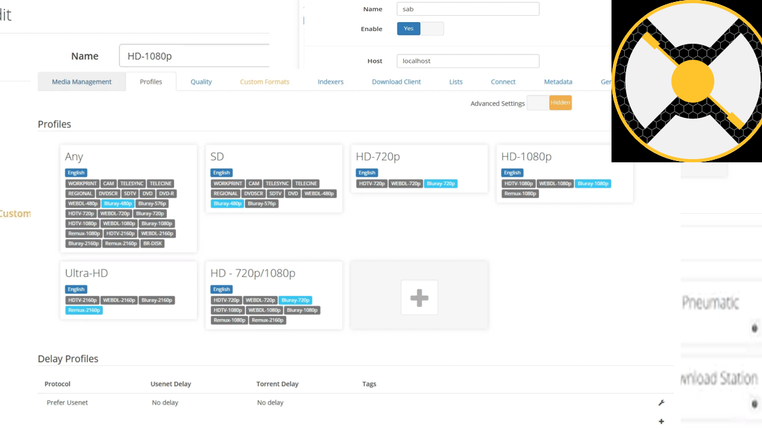Select the Bluray-720p cutoff tag in HD-720p

click(441, 184)
